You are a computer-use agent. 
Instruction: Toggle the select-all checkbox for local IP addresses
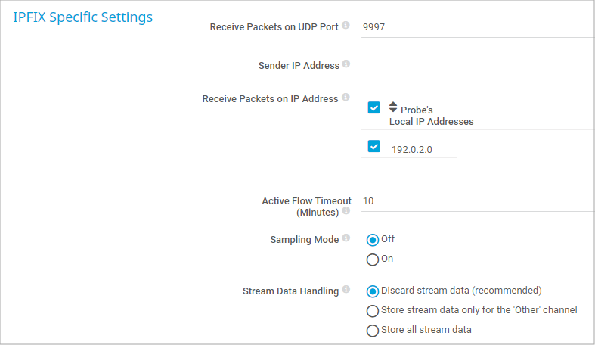(x=373, y=107)
